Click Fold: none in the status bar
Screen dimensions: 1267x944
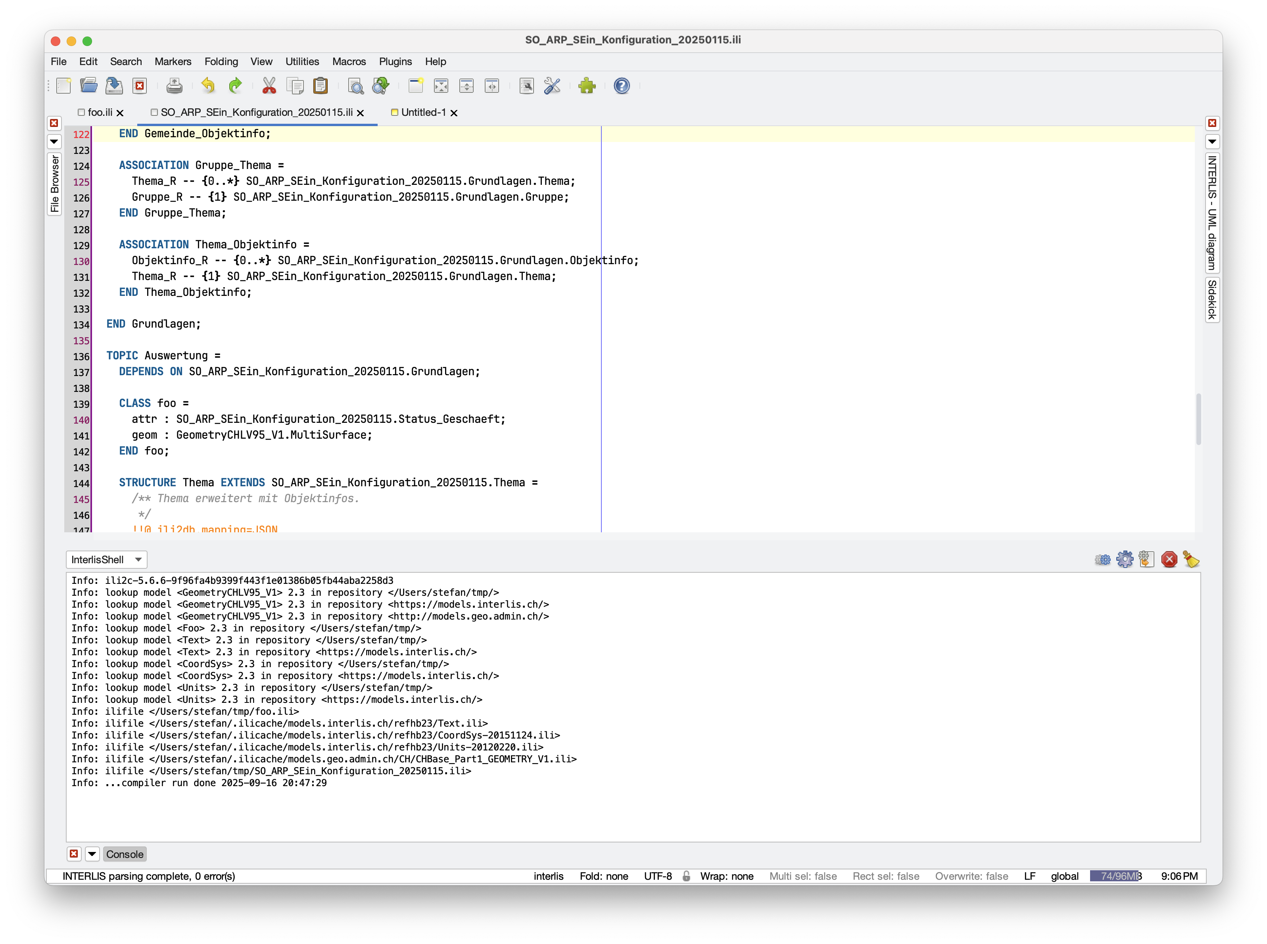pyautogui.click(x=603, y=876)
